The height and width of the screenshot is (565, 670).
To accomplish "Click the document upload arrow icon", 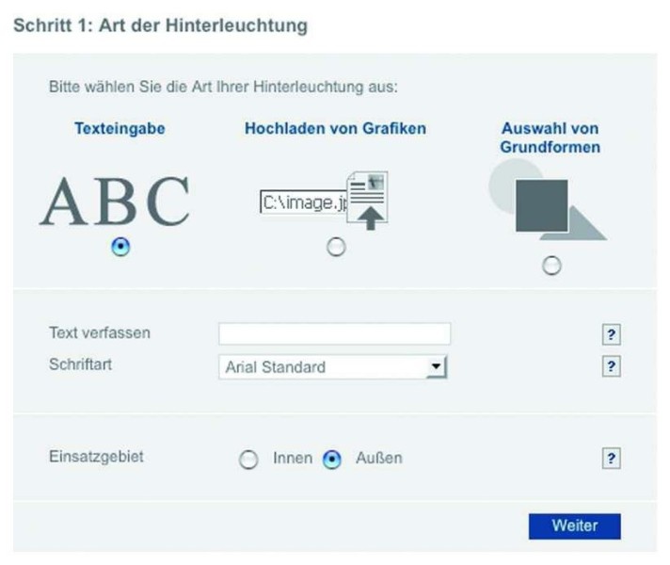I will [368, 201].
